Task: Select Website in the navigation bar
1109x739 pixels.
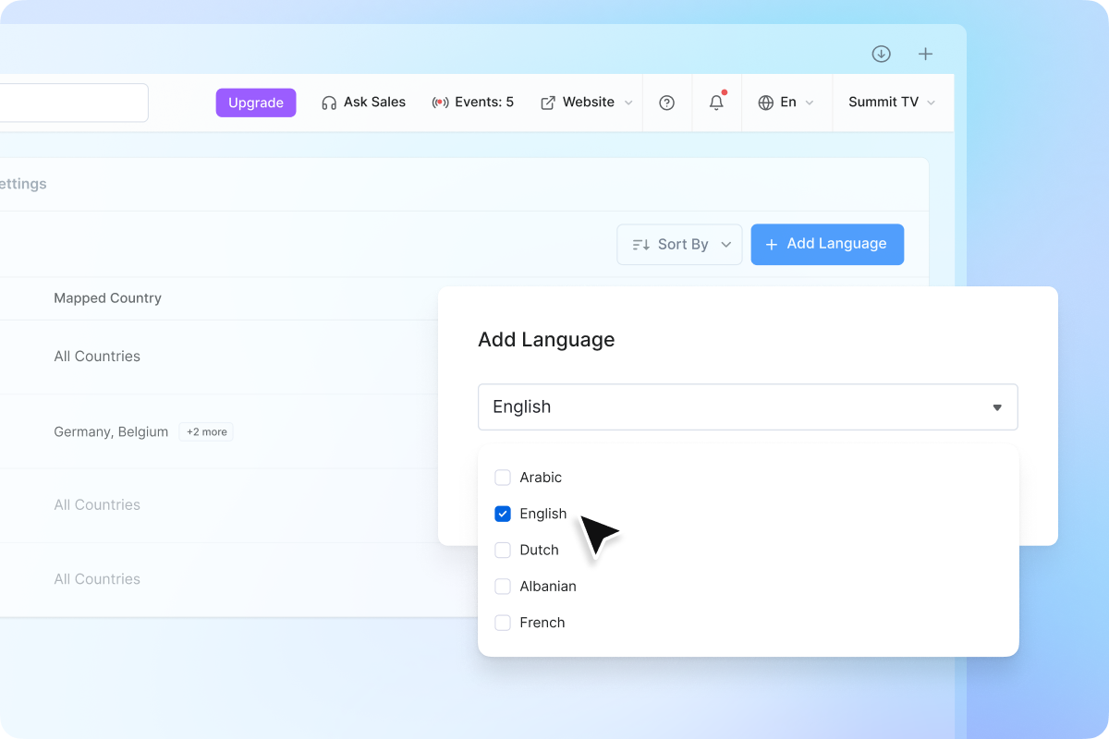Action: (587, 102)
